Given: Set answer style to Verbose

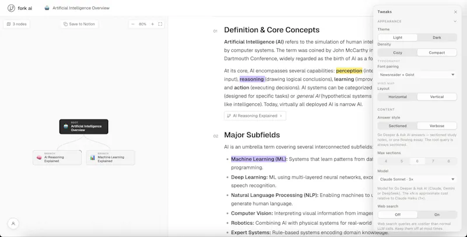Looking at the screenshot, I should pyautogui.click(x=437, y=126).
